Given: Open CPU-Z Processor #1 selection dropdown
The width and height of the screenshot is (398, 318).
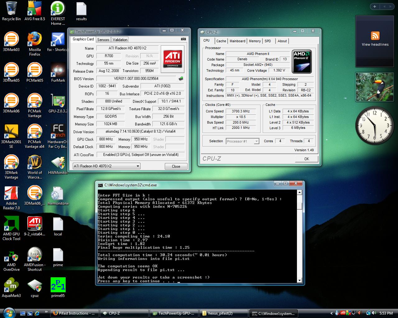Looking at the screenshot, I should (x=243, y=141).
